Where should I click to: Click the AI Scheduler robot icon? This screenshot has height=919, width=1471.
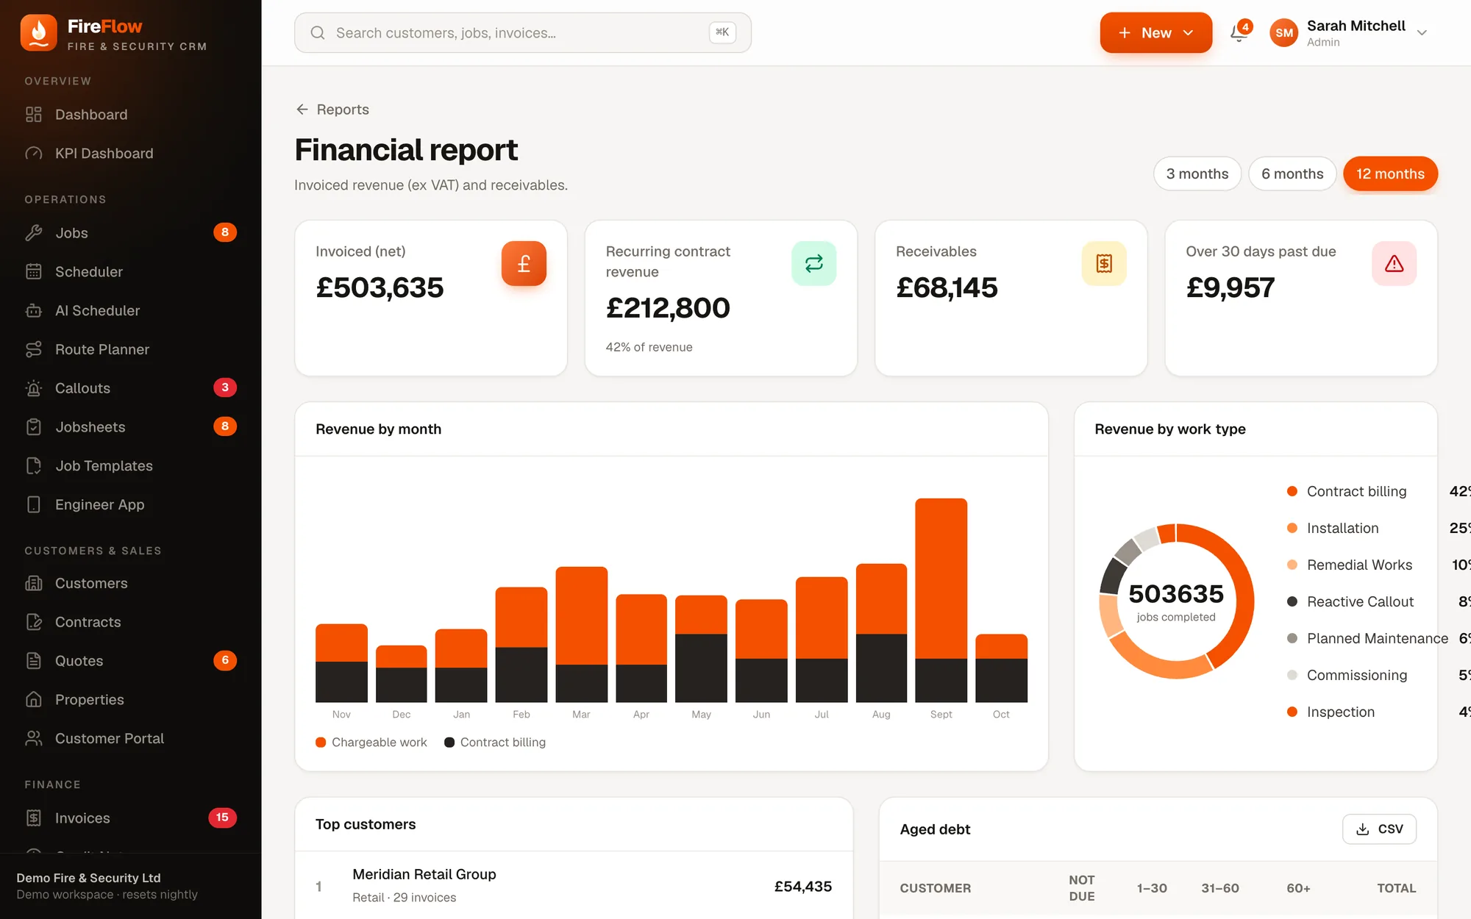34,311
